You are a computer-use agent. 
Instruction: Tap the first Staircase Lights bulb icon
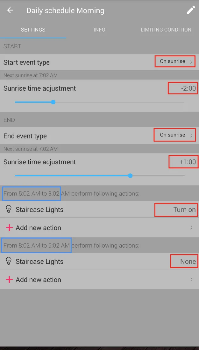[x=9, y=209]
